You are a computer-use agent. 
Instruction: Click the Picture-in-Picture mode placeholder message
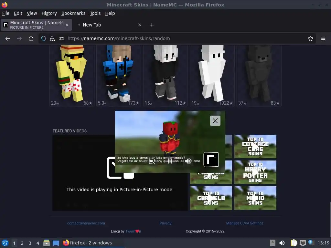click(x=120, y=190)
